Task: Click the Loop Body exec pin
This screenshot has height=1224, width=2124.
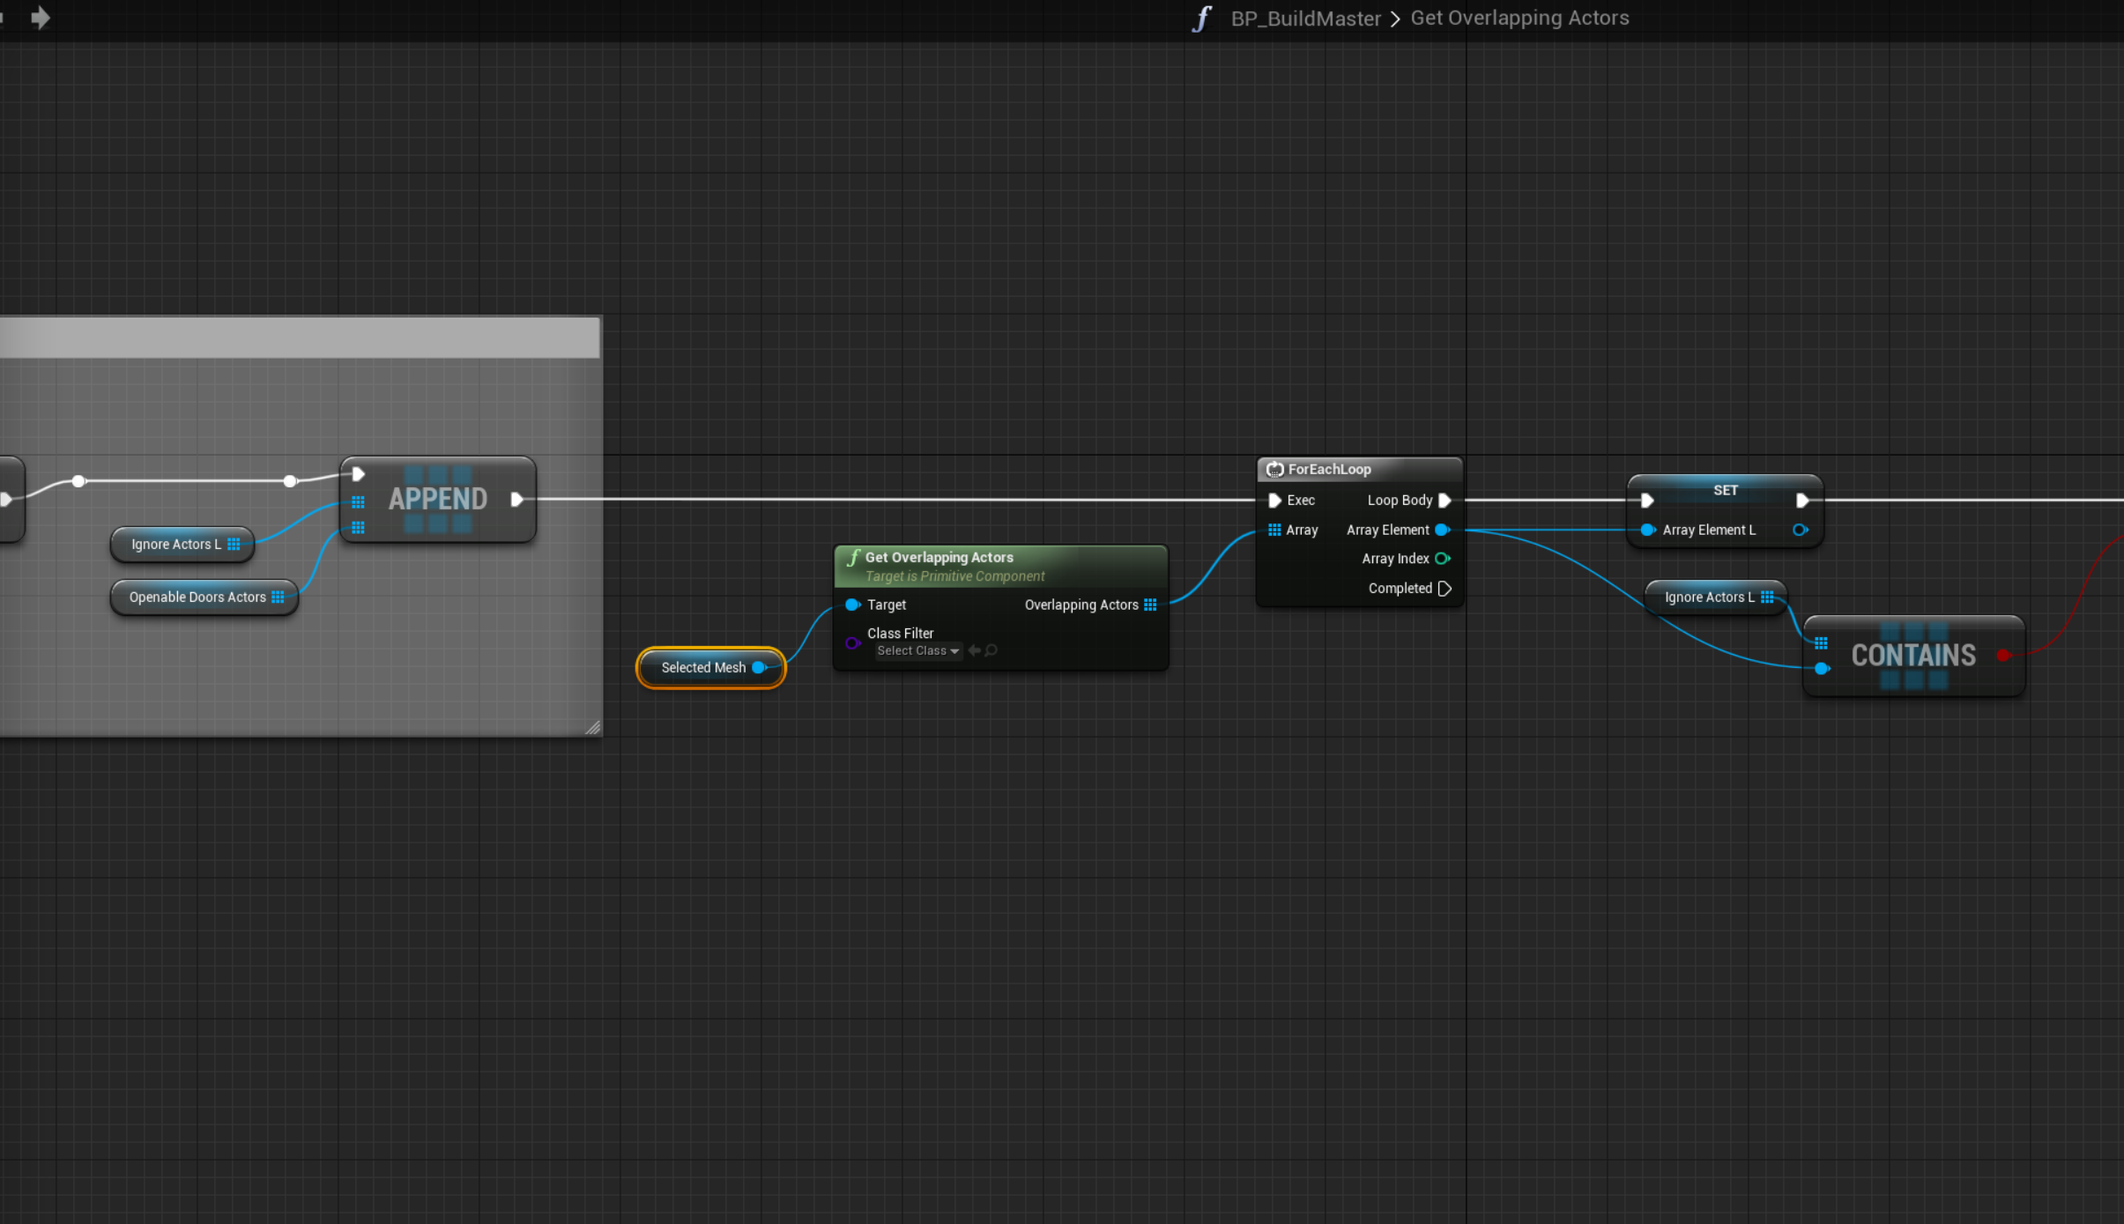Action: click(1444, 501)
